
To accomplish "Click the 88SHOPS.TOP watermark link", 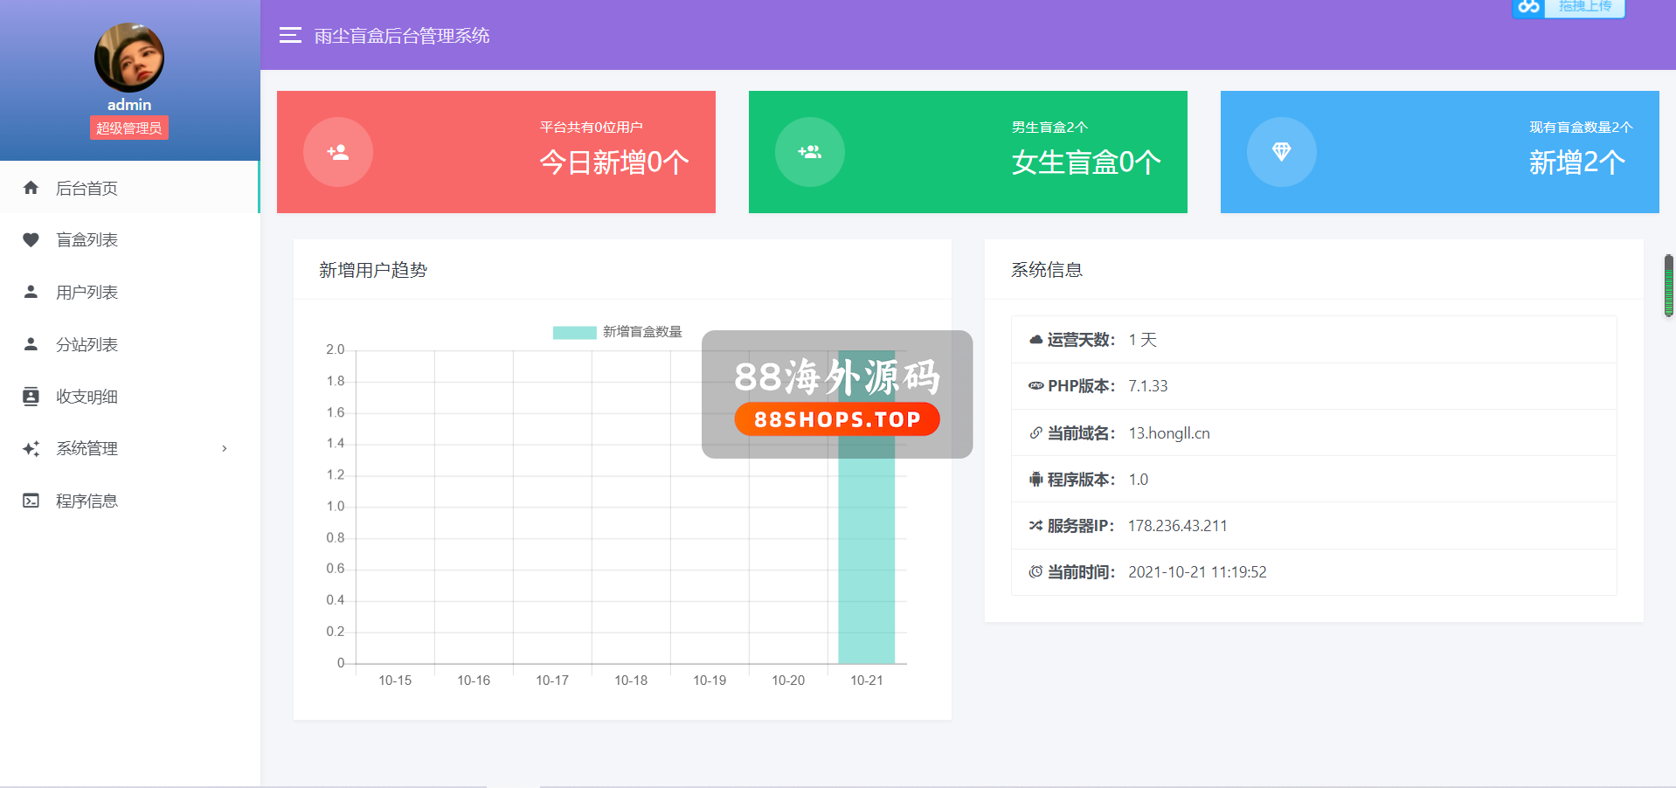I will [x=837, y=419].
